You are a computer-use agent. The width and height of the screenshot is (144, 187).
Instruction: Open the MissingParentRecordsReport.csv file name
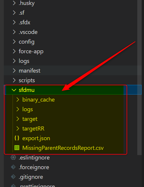point(63,148)
